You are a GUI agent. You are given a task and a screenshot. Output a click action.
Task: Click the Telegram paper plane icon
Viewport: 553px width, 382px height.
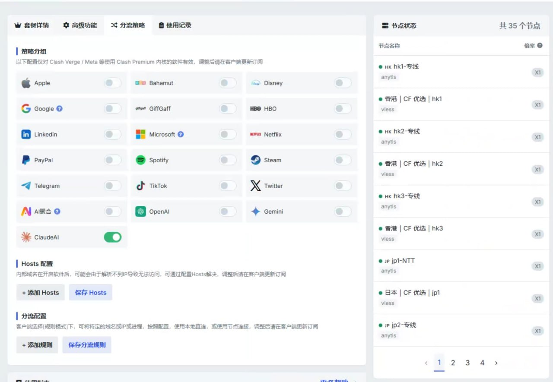point(26,186)
